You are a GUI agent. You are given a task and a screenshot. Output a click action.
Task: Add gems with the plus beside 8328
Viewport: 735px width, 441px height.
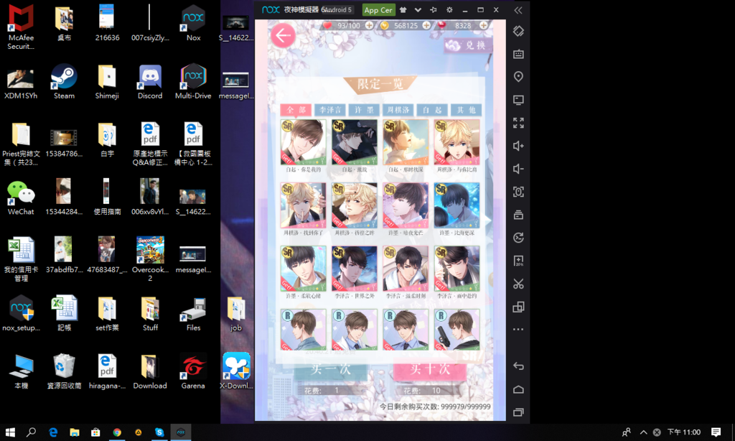coord(483,25)
